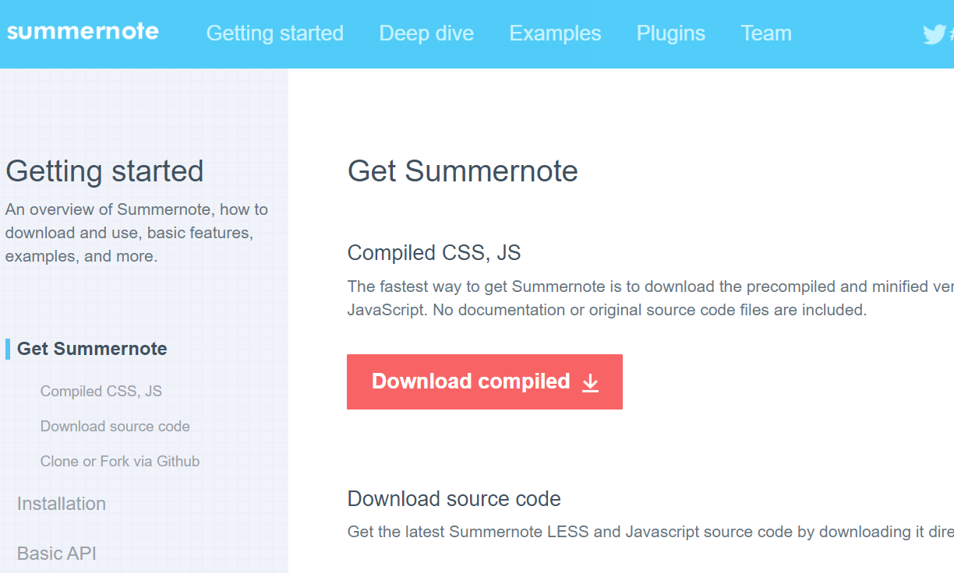The width and height of the screenshot is (954, 573).
Task: Navigate to Examples
Action: coord(555,33)
